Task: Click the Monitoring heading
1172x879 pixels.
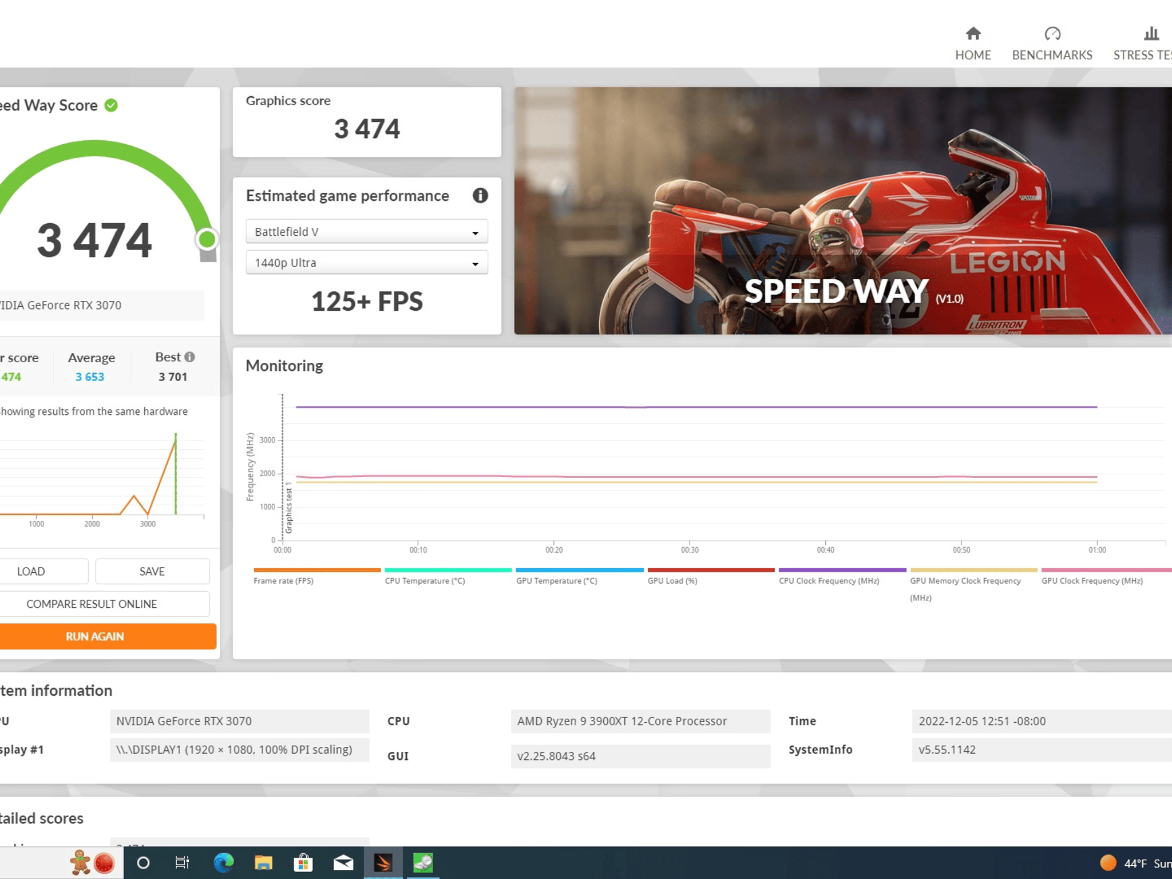Action: tap(284, 366)
